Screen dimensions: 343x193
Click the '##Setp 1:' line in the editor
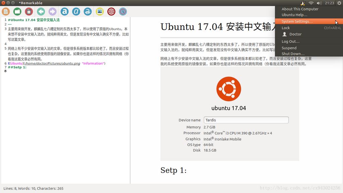click(x=17, y=67)
